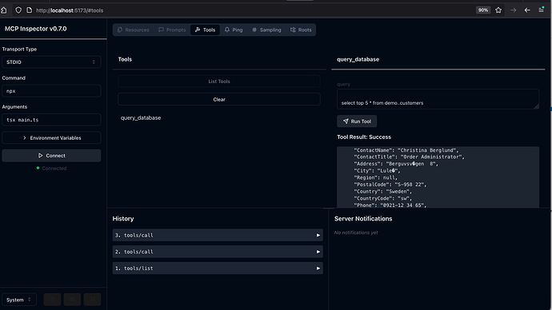Switch to the Roots tab
The height and width of the screenshot is (310, 552).
tap(301, 30)
